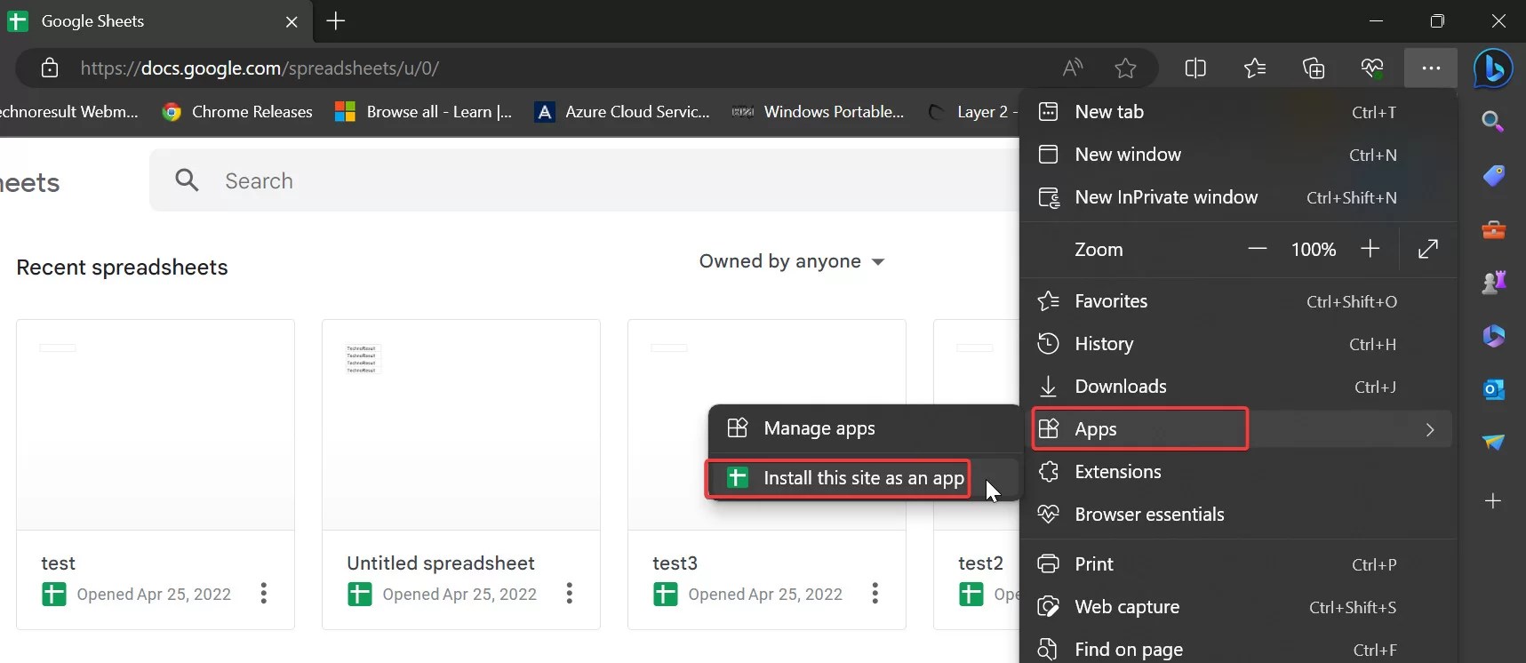The image size is (1526, 663).
Task: Open Collections toolbar icon
Action: pyautogui.click(x=1313, y=68)
